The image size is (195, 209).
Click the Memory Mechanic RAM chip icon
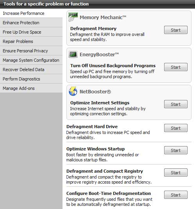pyautogui.click(x=73, y=17)
